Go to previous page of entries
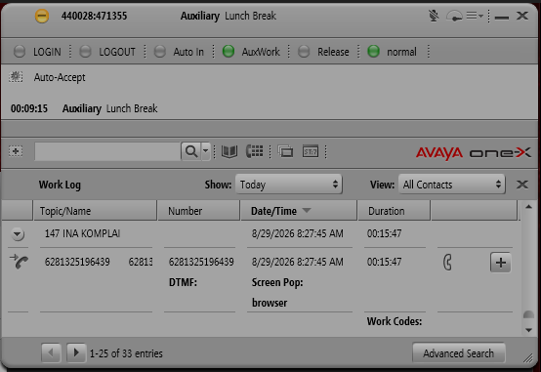Screen dimensions: 541x372 (51, 352)
